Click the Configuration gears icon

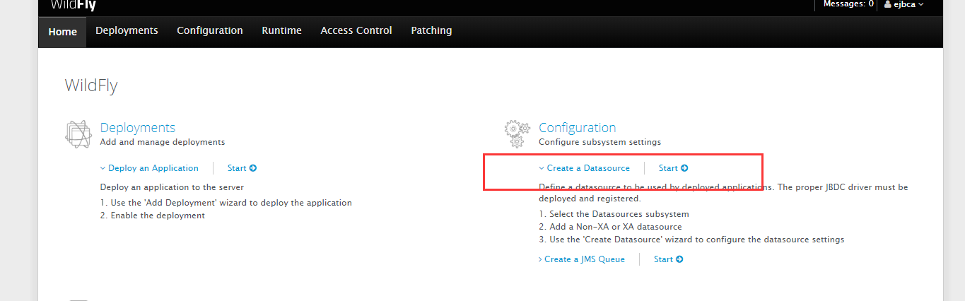pos(517,134)
